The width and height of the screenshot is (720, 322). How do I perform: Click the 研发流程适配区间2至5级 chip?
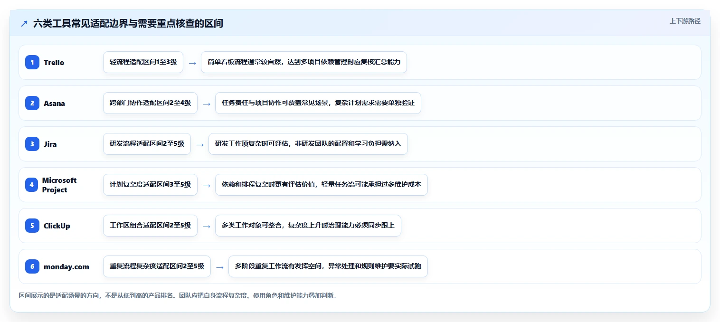pos(147,144)
